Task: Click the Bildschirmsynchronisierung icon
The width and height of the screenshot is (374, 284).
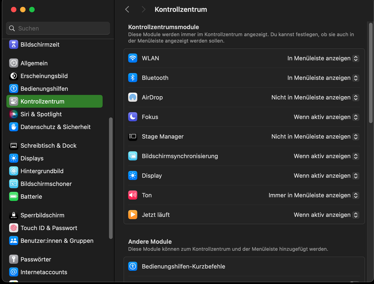Action: pos(133,156)
